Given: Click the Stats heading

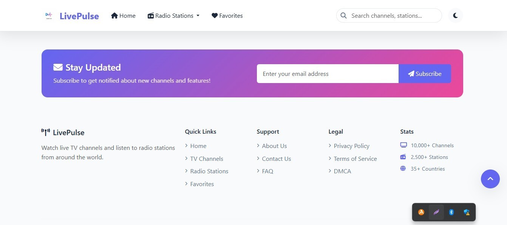Looking at the screenshot, I should pos(407,131).
